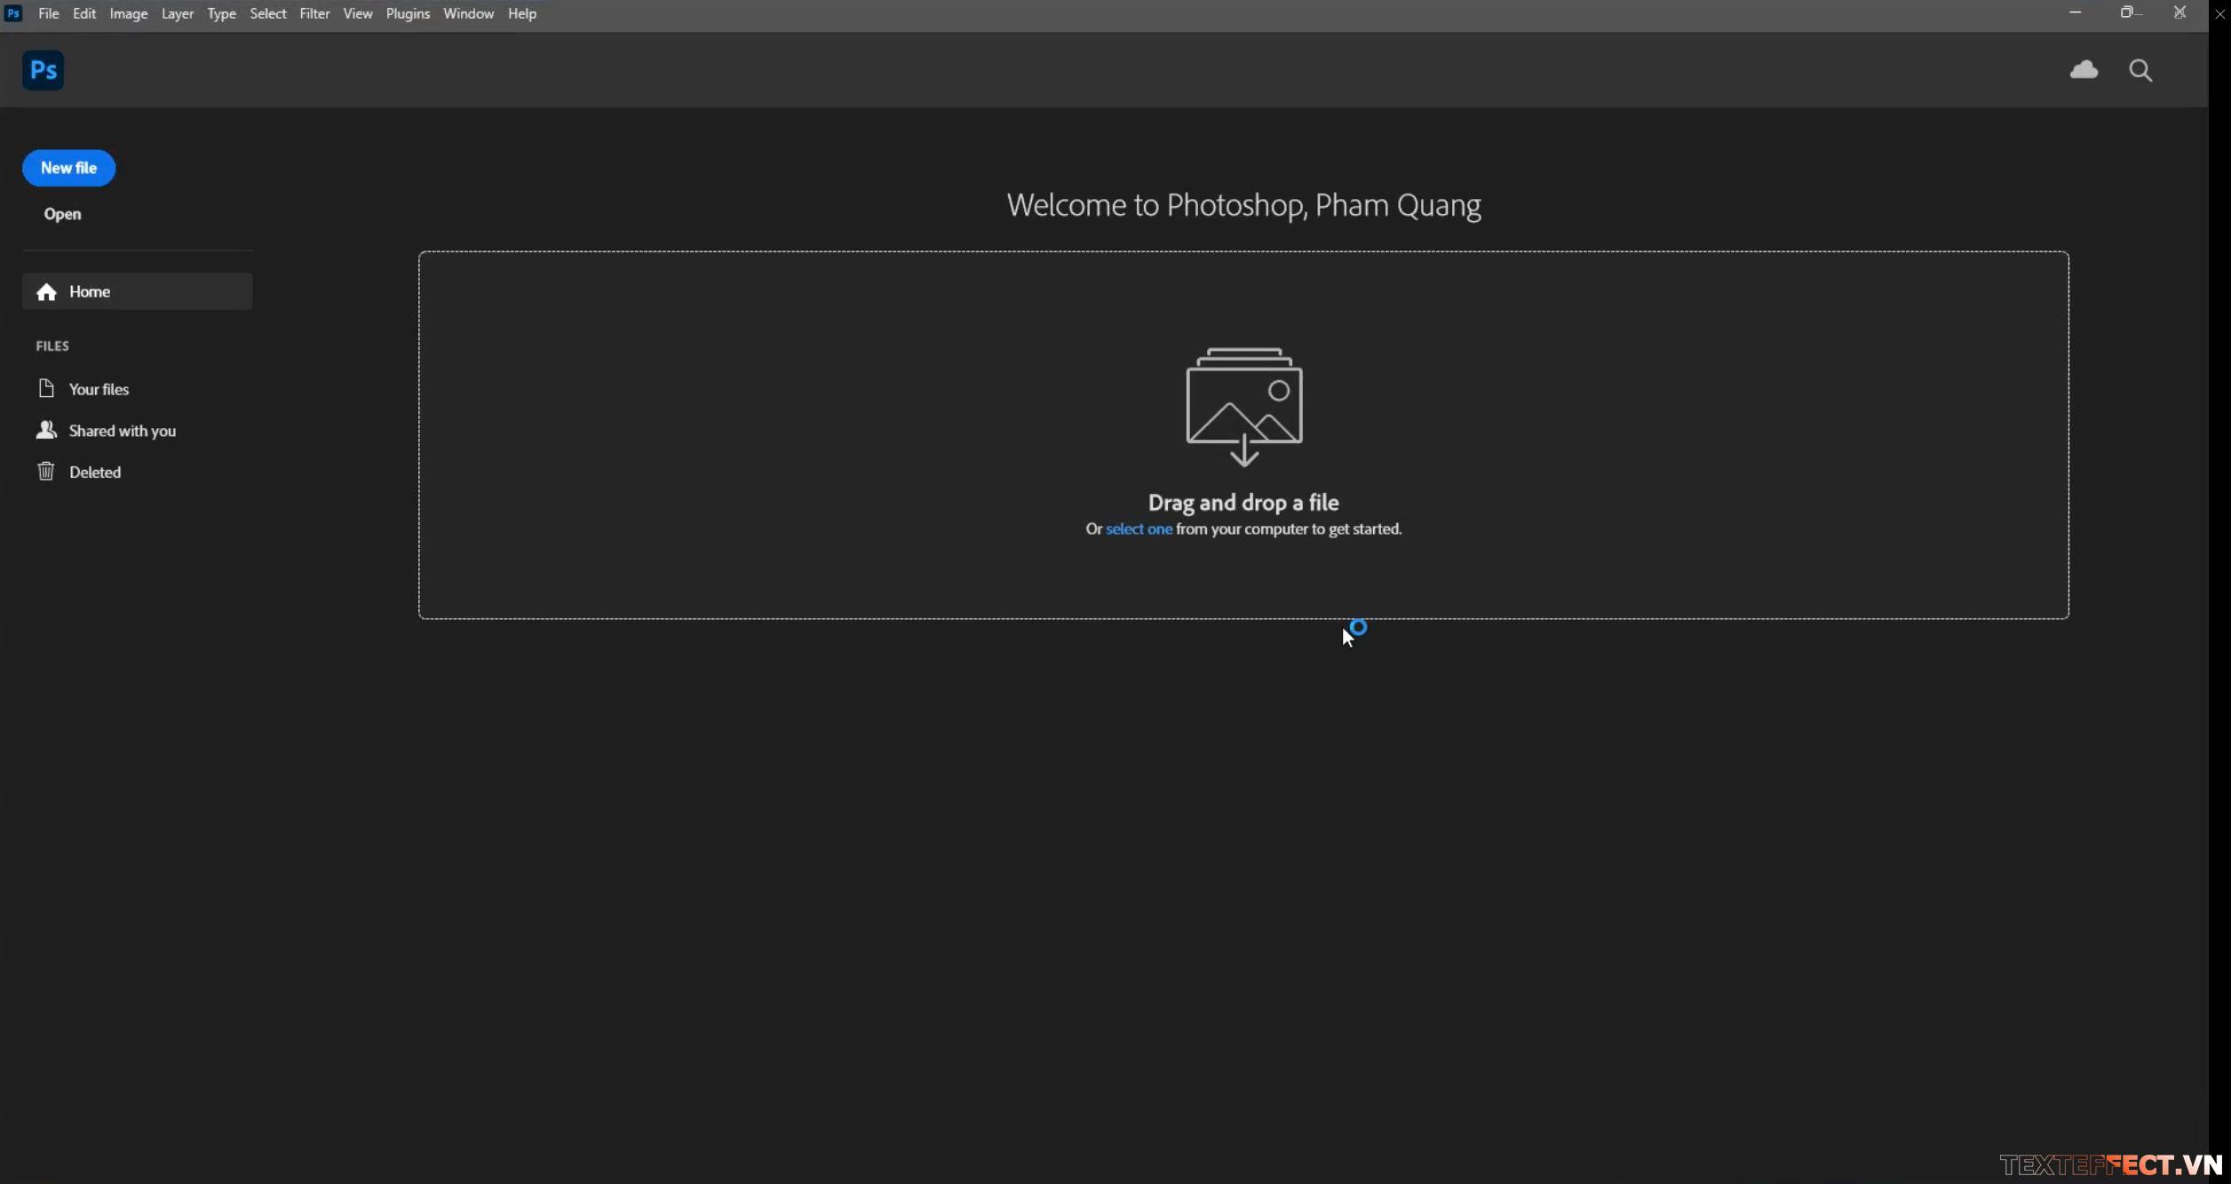Image resolution: width=2231 pixels, height=1184 pixels.
Task: Click the 'Drag and drop a file' heading
Action: [1243, 502]
